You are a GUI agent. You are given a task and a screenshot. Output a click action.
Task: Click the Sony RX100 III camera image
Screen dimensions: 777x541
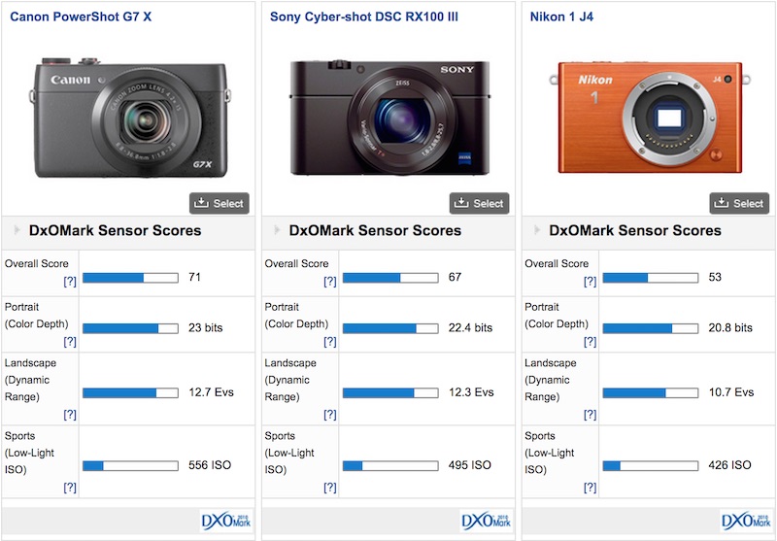pos(390,118)
